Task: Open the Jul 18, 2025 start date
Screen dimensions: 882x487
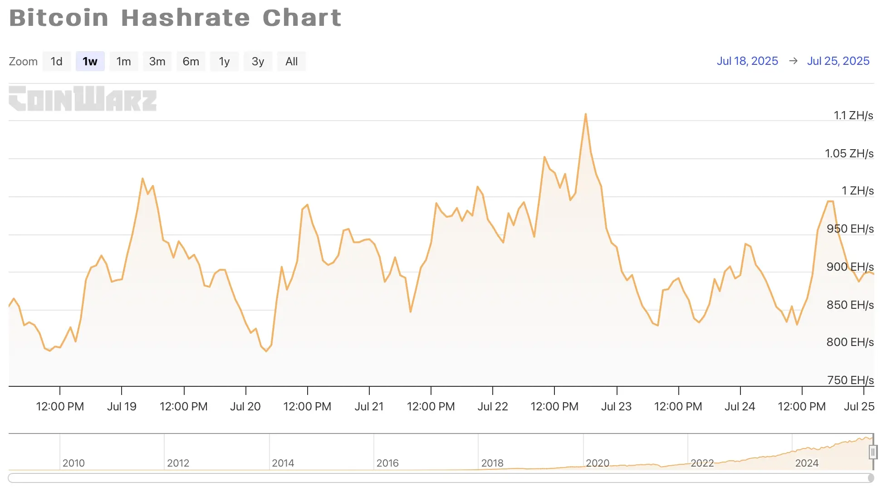Action: click(747, 61)
